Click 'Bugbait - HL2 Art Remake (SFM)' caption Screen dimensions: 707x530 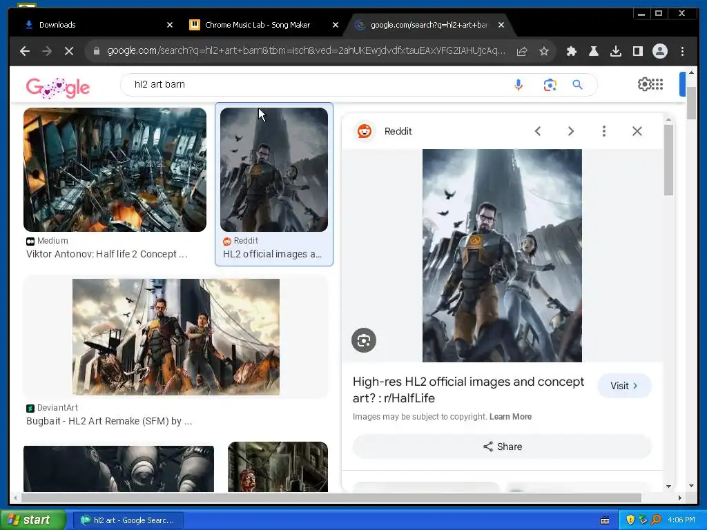(109, 421)
